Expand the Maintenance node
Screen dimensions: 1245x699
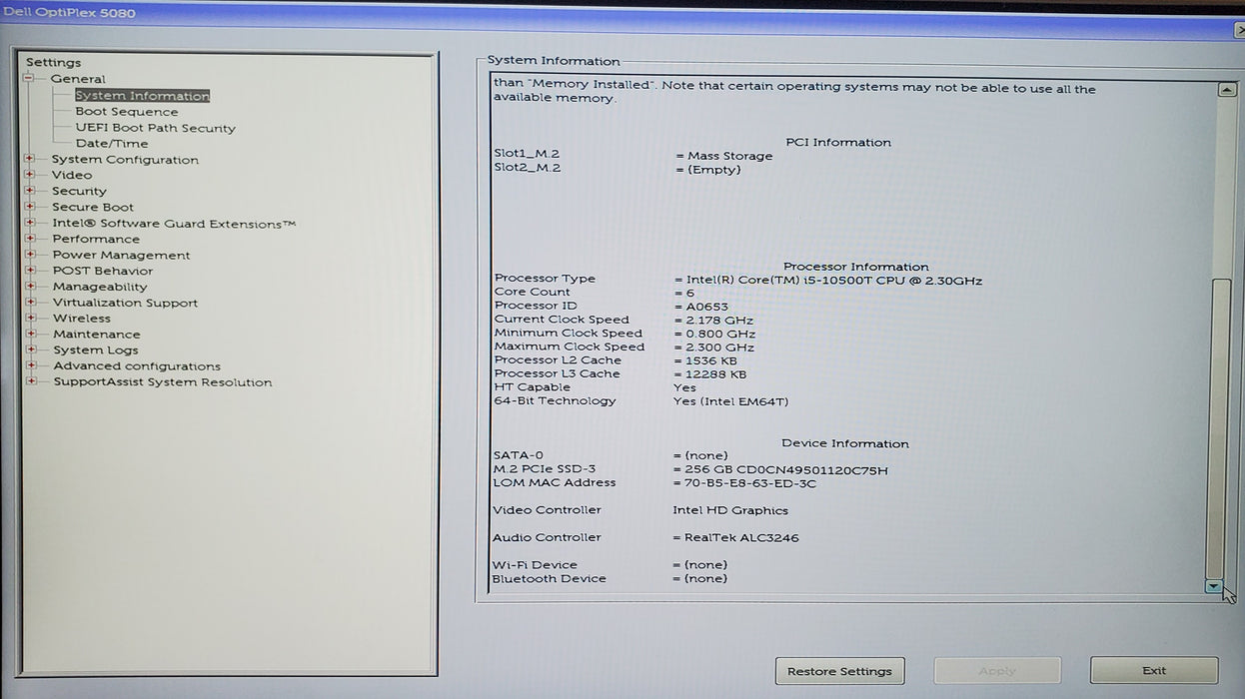[30, 335]
